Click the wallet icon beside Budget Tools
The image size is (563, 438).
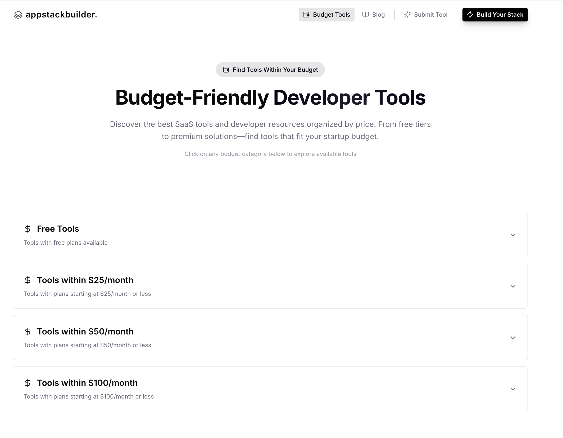point(307,15)
